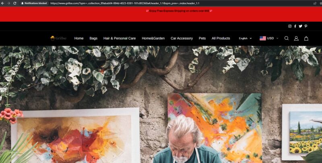Open the shopping bag cart icon
The width and height of the screenshot is (322, 163).
point(306,38)
